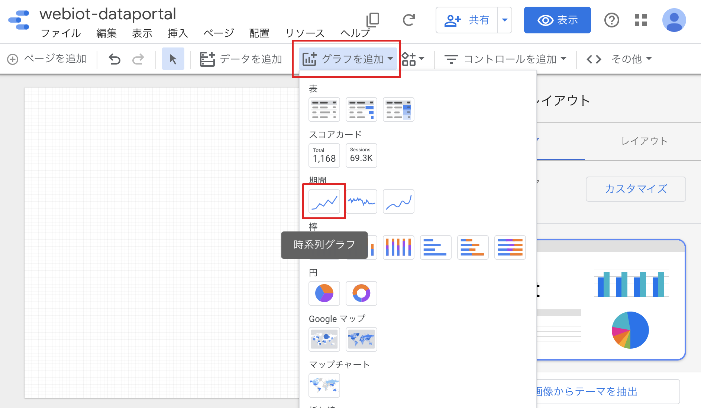
Task: Select the pie chart icon
Action: tap(324, 293)
